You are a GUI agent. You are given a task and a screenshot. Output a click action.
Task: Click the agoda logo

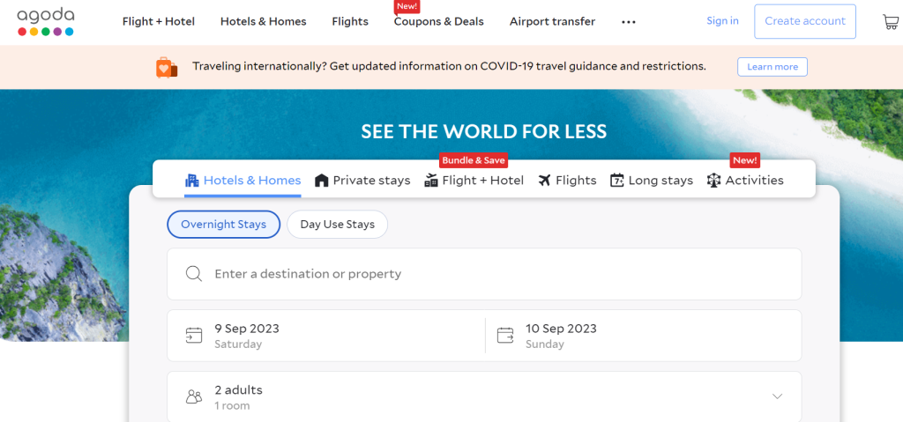(46, 21)
